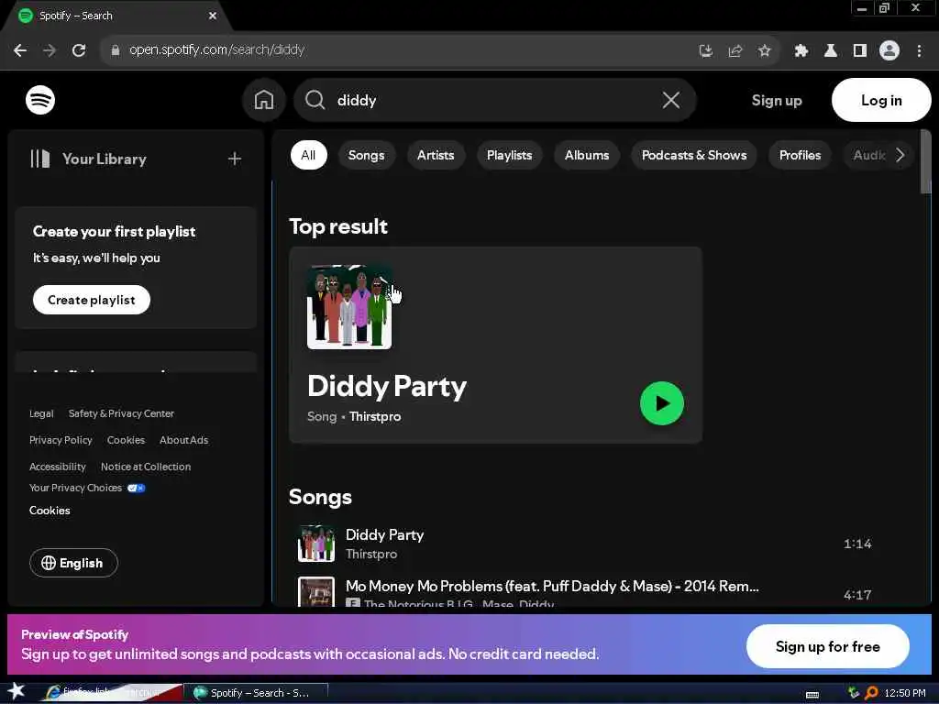Close the Spotify – Search tab

213,16
